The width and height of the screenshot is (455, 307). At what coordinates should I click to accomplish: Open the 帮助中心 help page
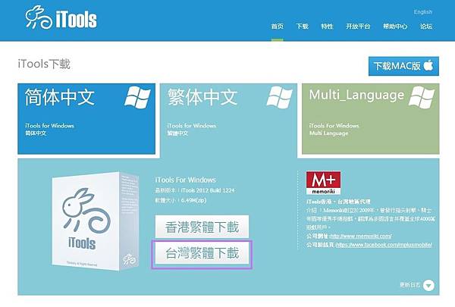tap(395, 27)
